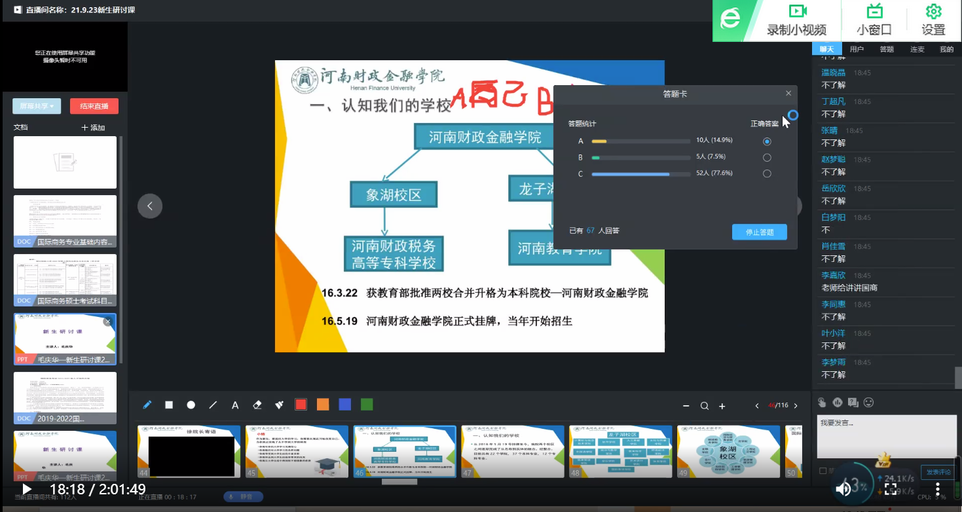This screenshot has height=512, width=962.
Task: Open the poll chart icon above chat input
Action: (838, 402)
